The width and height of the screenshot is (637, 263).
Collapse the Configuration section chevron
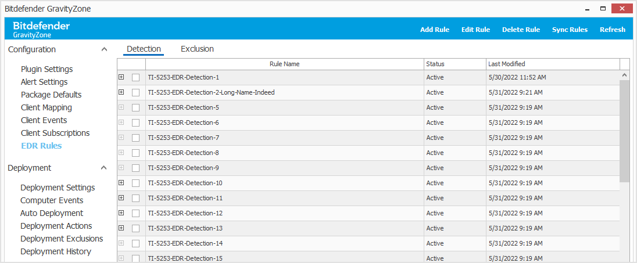tap(104, 49)
